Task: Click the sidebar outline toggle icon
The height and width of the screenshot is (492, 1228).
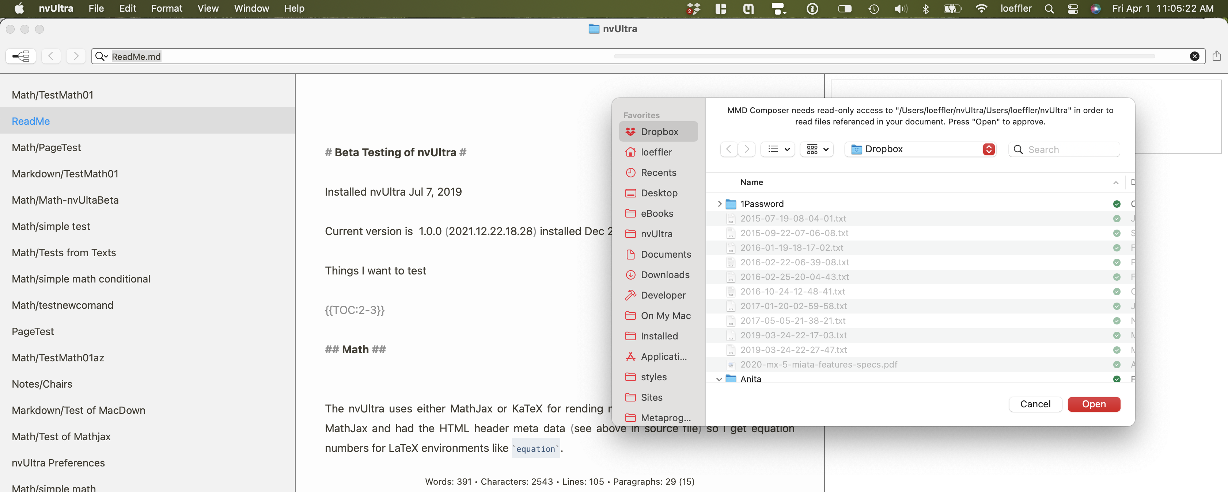Action: click(x=20, y=56)
